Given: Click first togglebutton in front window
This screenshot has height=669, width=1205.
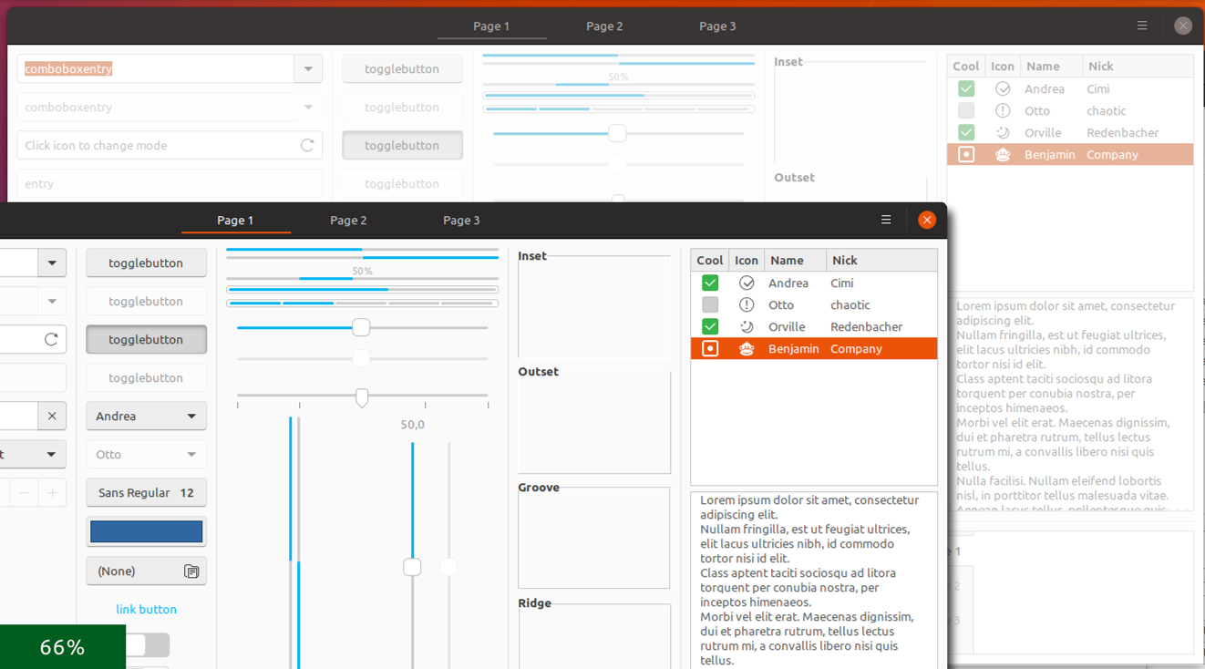Looking at the screenshot, I should (x=146, y=262).
